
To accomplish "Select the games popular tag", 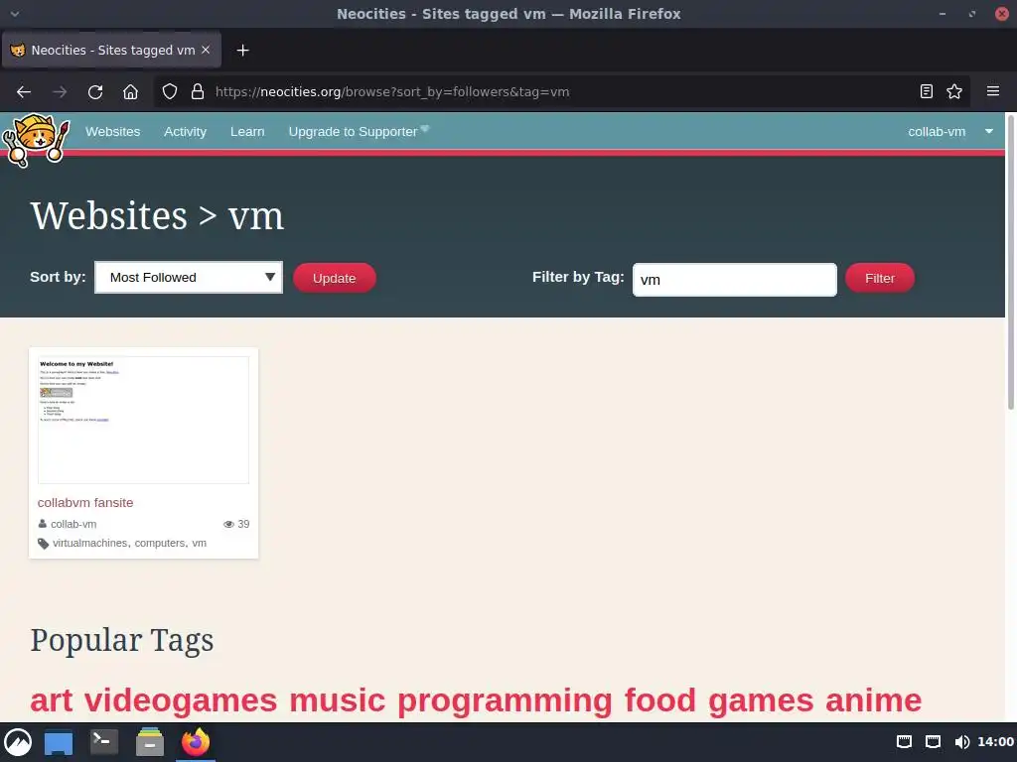I will pyautogui.click(x=761, y=700).
